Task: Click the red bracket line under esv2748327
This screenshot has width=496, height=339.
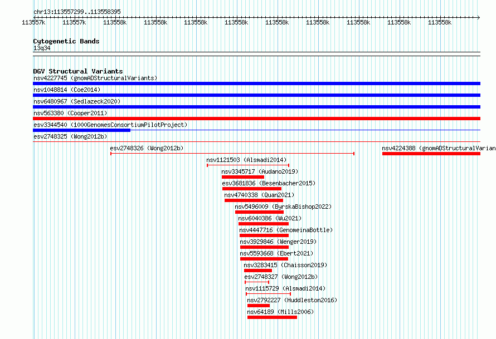Action: point(257,282)
